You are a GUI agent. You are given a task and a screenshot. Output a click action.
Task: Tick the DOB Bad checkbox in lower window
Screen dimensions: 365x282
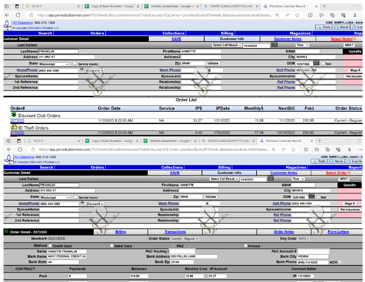coord(318,197)
